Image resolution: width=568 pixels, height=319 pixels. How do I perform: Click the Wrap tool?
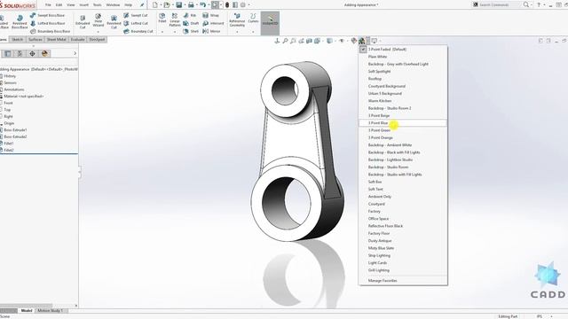coord(211,15)
